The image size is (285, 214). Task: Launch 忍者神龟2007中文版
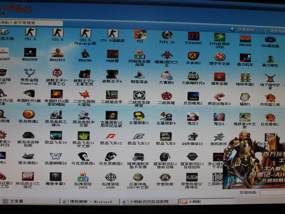click(x=138, y=177)
